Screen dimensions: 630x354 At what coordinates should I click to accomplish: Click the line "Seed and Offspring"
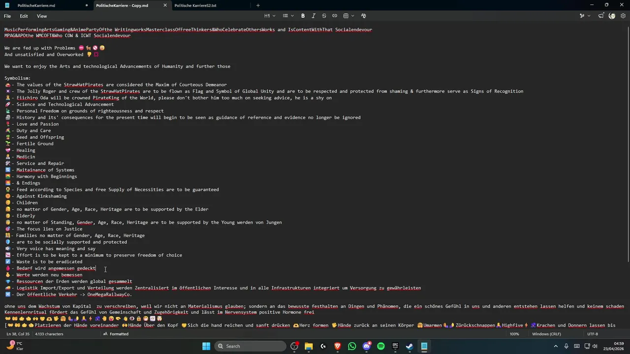(x=40, y=137)
